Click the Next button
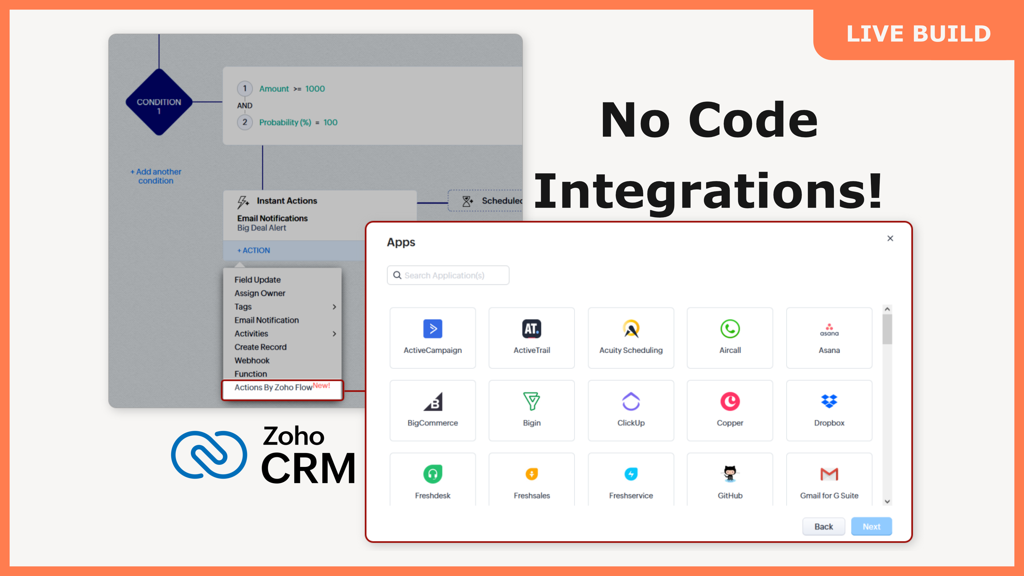The image size is (1024, 576). point(871,526)
